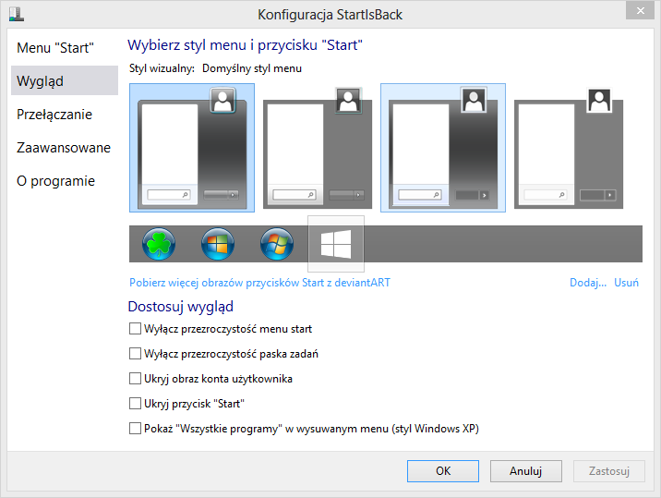The height and width of the screenshot is (498, 661).
Task: Tick the Ukryj przycisk "Start" checkbox
Action: point(135,404)
